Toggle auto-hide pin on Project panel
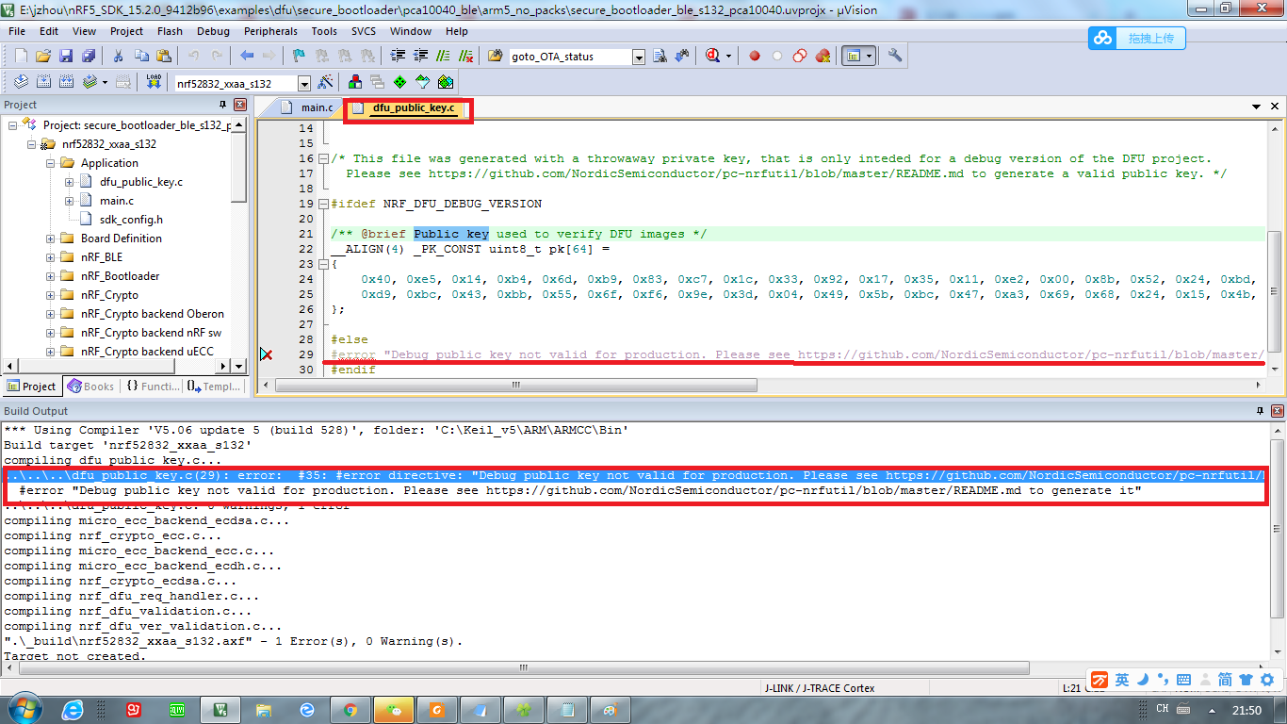 point(223,105)
